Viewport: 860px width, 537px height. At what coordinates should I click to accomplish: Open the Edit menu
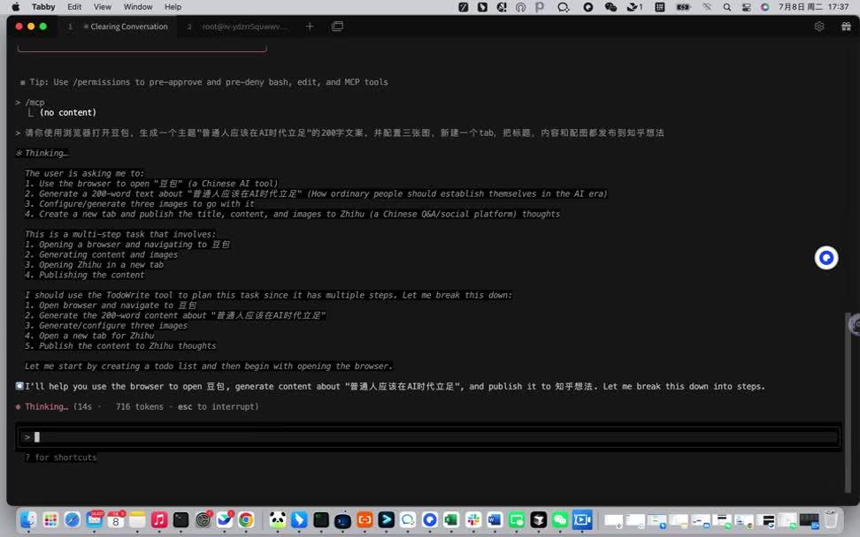pos(74,6)
